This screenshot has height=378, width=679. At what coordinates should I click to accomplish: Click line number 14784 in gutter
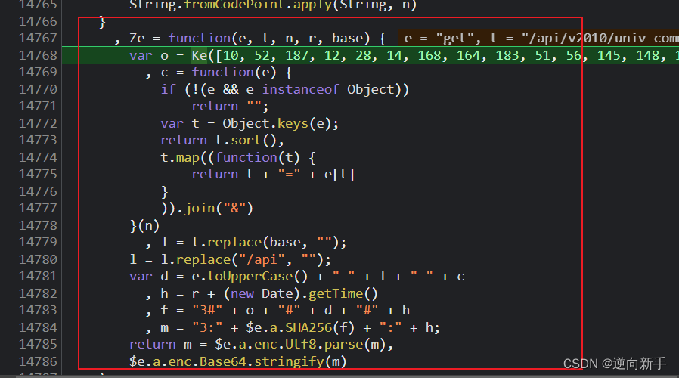tap(38, 327)
